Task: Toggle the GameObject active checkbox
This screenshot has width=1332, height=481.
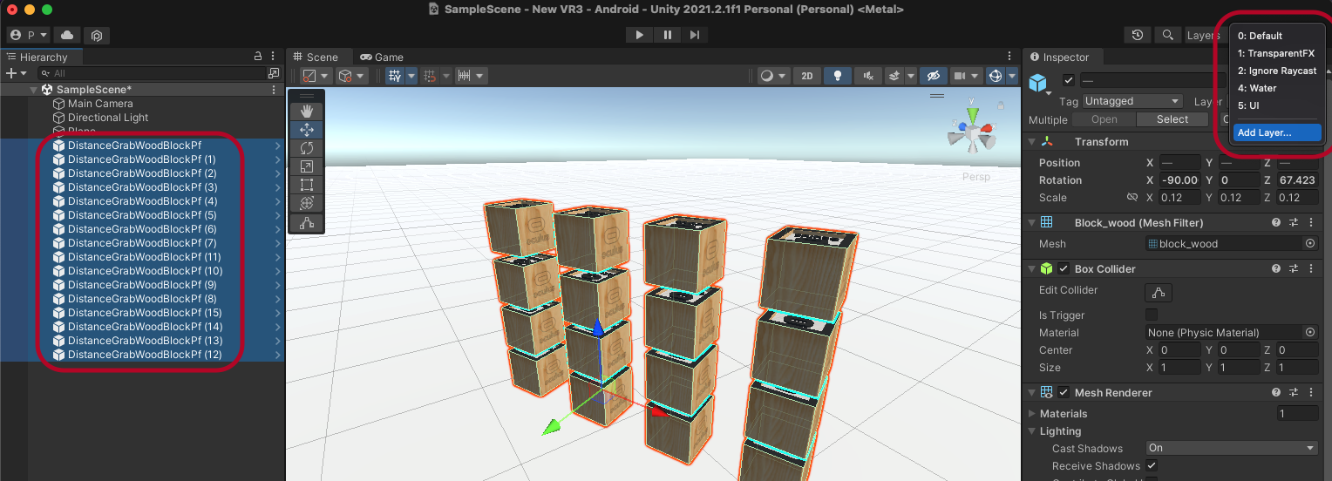Action: (1069, 81)
